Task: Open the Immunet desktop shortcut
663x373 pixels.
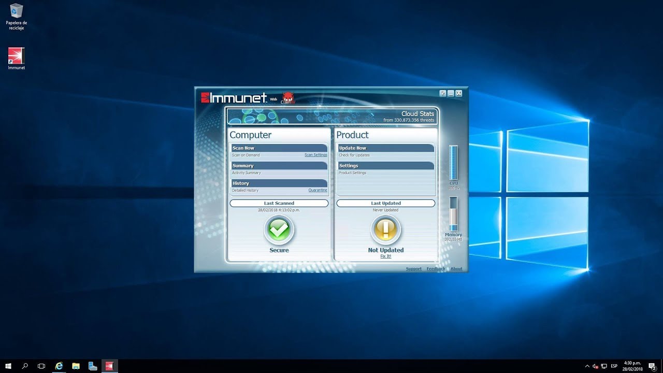Action: [x=16, y=59]
